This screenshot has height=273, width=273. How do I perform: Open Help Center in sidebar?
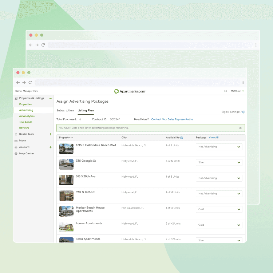[27, 154]
